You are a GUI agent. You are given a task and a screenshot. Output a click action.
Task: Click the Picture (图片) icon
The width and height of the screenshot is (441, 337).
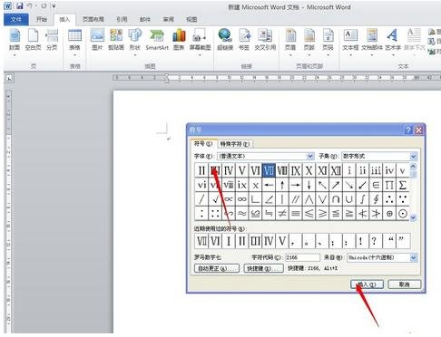[97, 35]
